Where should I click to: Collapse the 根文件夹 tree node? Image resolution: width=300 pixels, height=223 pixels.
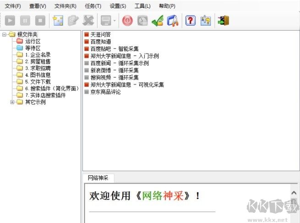[4, 34]
